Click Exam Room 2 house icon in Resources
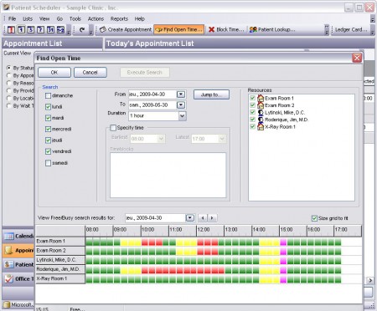The width and height of the screenshot is (377, 311). pos(261,105)
